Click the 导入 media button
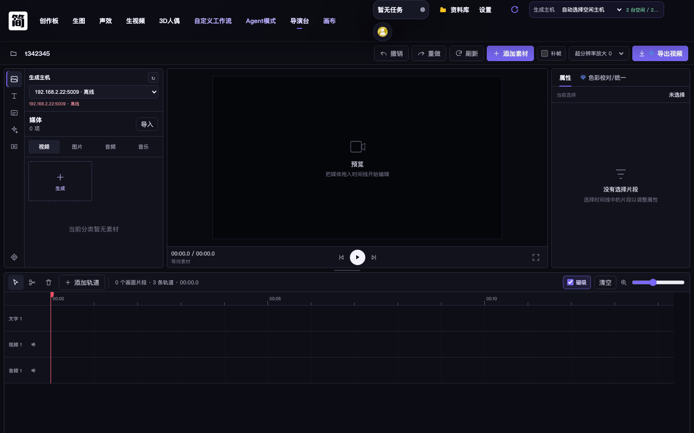This screenshot has width=694, height=433. (147, 124)
